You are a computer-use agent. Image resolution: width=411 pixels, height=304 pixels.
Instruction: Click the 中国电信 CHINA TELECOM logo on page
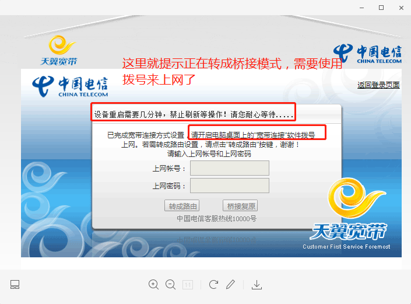(70, 86)
